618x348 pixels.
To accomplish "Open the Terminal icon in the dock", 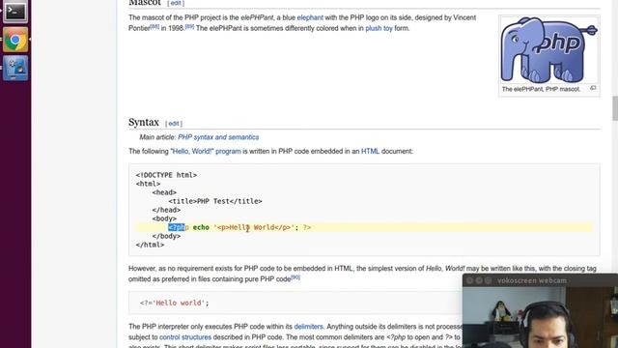I will pos(15,11).
